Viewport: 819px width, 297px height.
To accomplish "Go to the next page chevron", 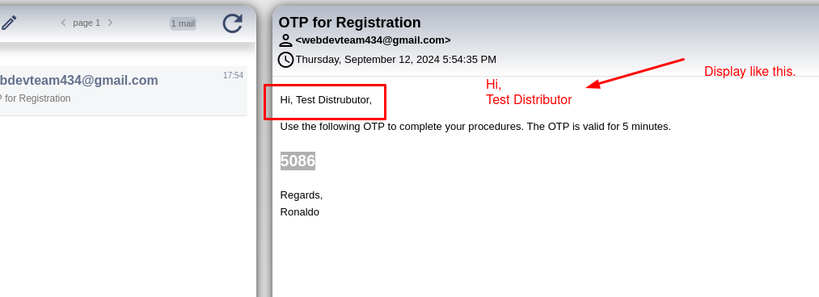I will pos(110,23).
